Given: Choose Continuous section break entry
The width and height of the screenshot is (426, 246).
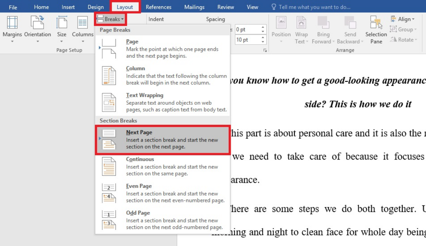Looking at the screenshot, I should click(x=163, y=166).
